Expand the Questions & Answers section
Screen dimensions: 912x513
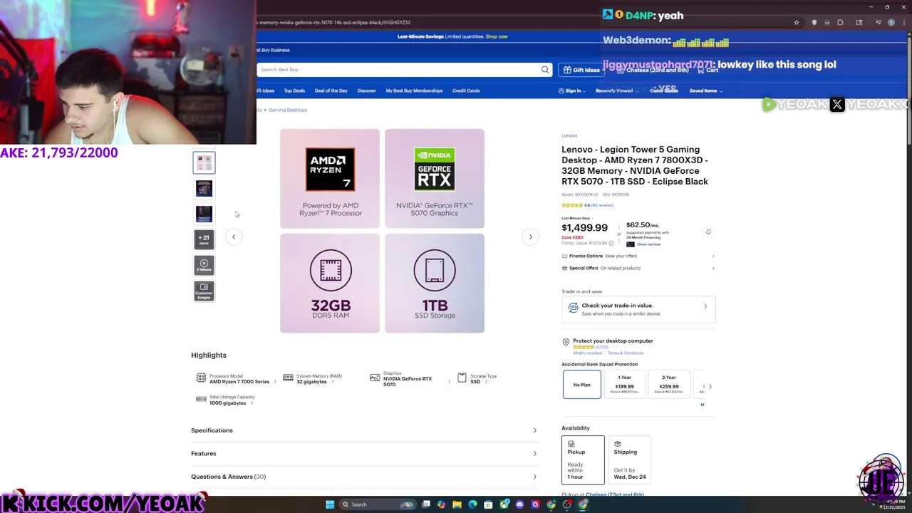coord(364,477)
